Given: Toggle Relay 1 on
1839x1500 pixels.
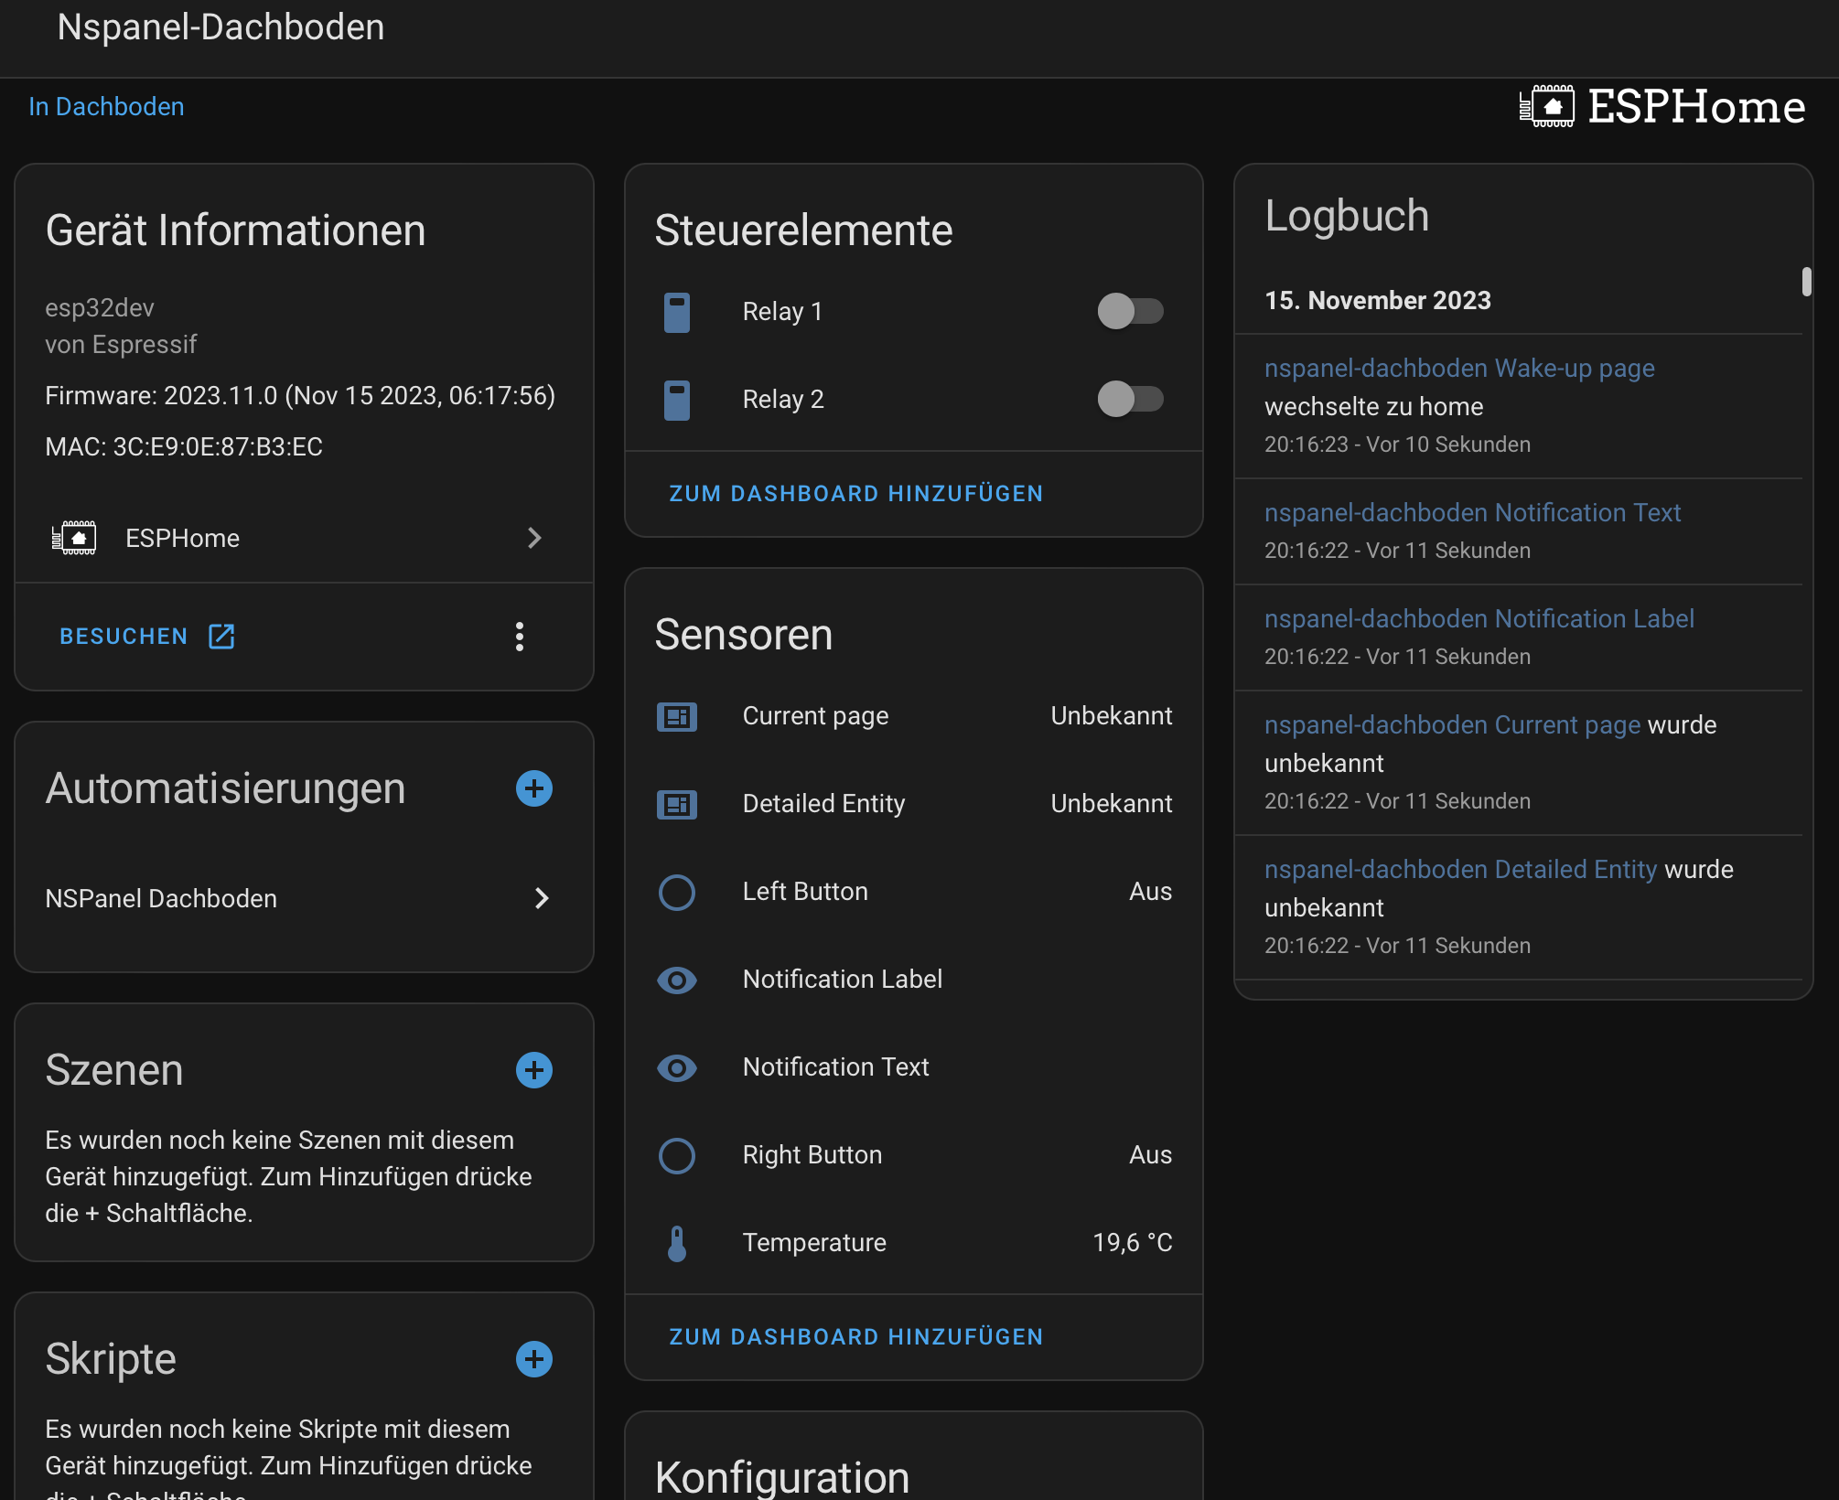Looking at the screenshot, I should [1130, 312].
